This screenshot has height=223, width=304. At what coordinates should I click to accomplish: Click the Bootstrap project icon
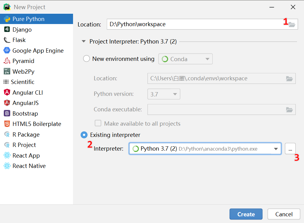click(x=7, y=113)
